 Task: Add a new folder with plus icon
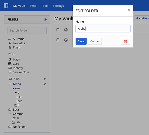tap(45, 79)
